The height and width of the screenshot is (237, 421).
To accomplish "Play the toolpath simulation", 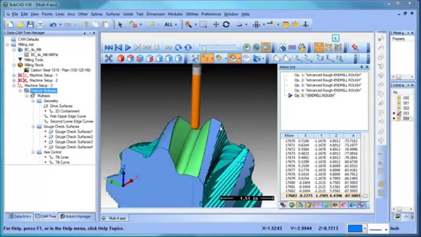I will 128,47.
